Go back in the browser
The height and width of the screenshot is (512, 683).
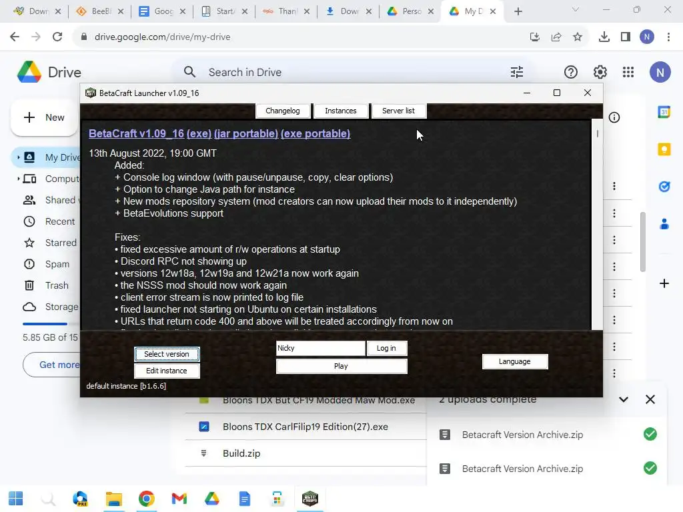[x=15, y=37]
